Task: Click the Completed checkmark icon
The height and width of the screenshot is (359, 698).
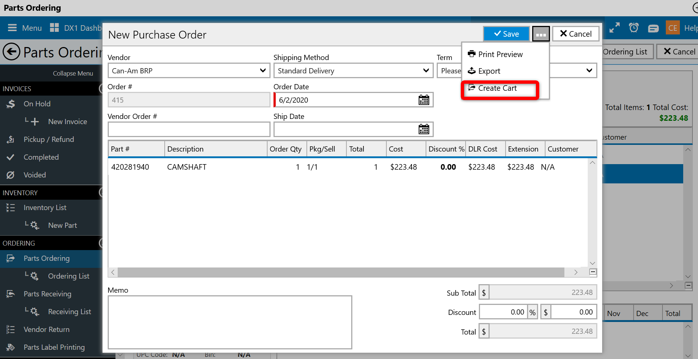Action: (x=10, y=157)
